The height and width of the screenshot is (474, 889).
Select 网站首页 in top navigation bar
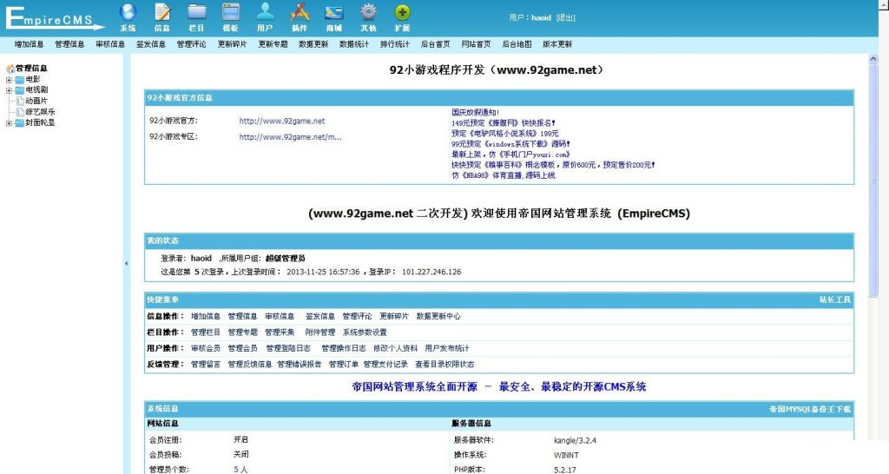[x=476, y=44]
